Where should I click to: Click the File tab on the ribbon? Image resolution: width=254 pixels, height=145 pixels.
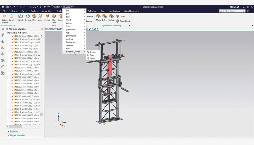point(4,11)
